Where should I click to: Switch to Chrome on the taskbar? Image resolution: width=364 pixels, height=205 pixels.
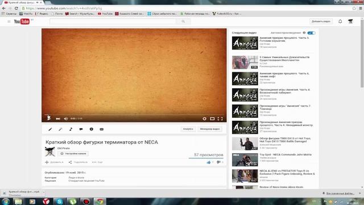coord(100,201)
